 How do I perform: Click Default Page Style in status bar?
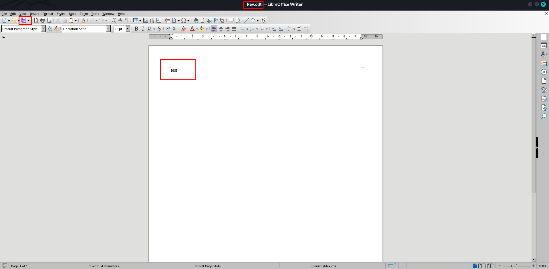[207, 266]
